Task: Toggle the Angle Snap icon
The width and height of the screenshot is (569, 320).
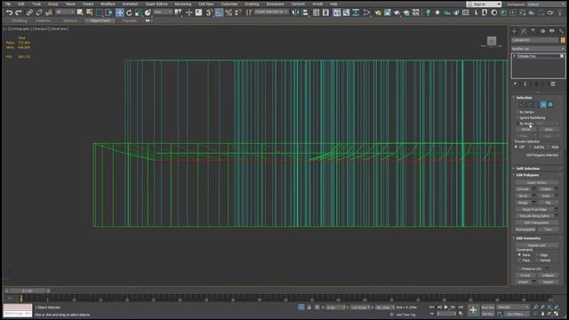Action: [x=220, y=12]
